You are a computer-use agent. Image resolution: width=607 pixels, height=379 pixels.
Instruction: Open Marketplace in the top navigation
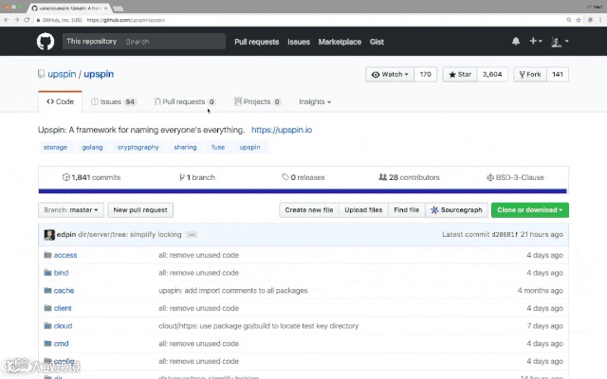340,42
